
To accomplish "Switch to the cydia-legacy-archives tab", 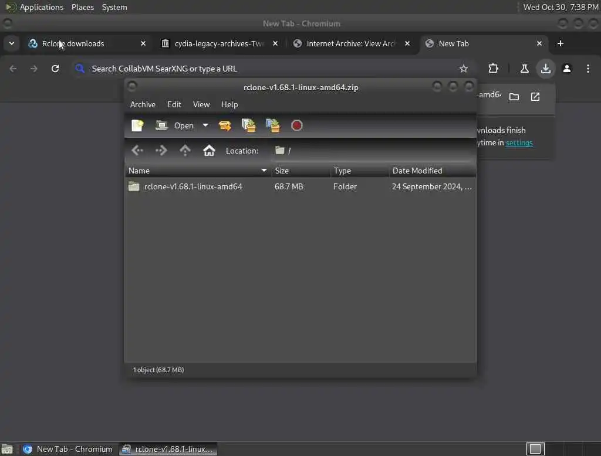I will click(x=220, y=43).
